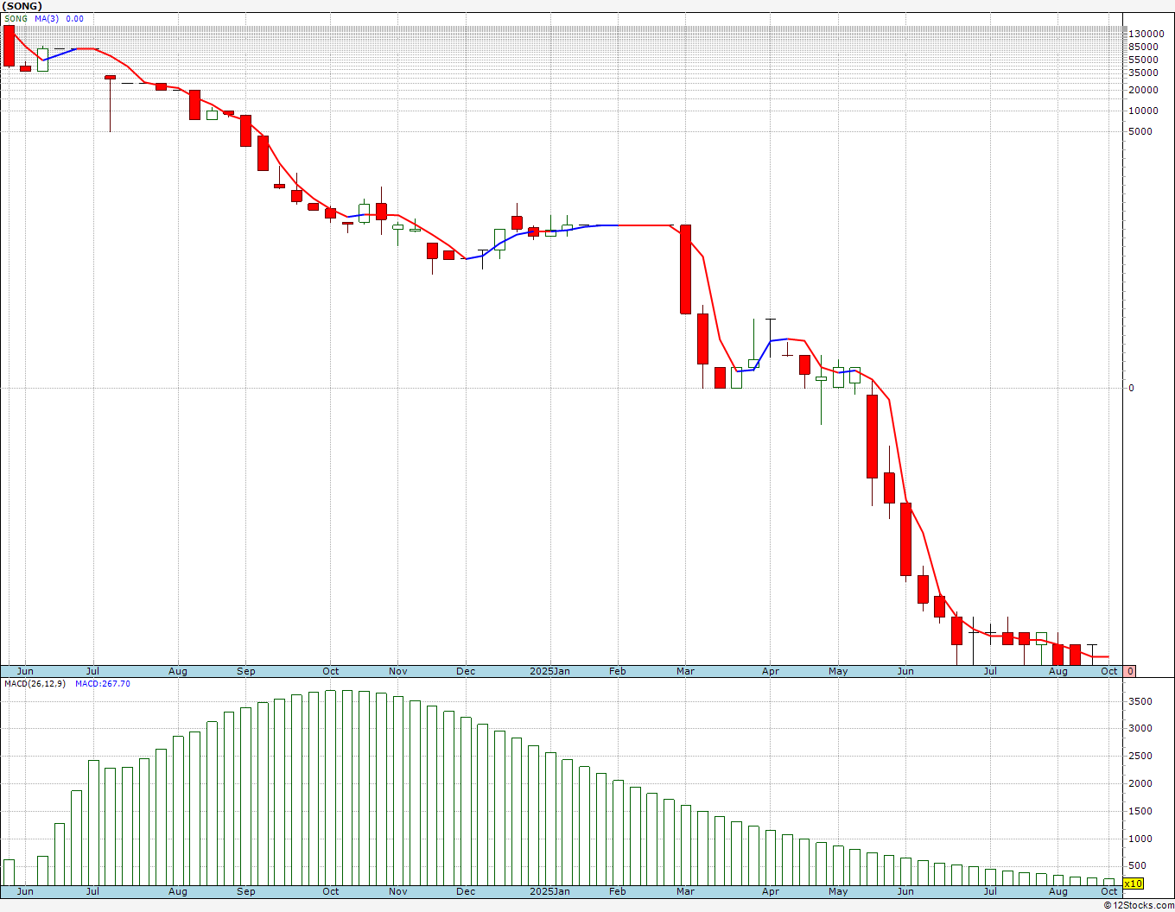Click the 500 MACD axis label
The height and width of the screenshot is (912, 1175).
1138,865
